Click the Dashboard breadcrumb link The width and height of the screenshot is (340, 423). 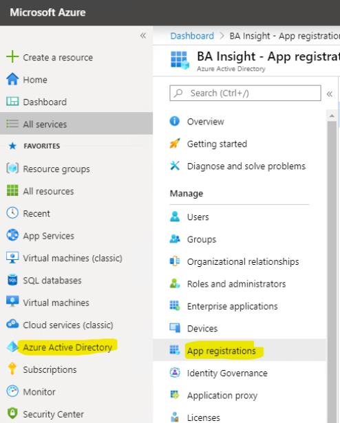point(192,36)
